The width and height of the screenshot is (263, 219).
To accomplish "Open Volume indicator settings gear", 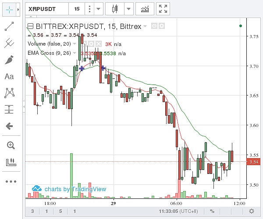I will coord(91,44).
